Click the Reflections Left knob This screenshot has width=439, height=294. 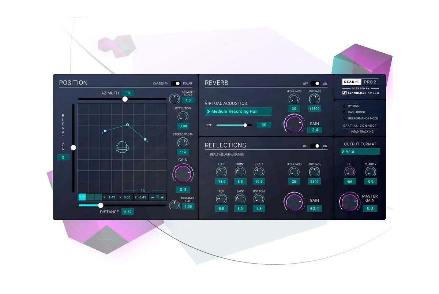click(221, 172)
